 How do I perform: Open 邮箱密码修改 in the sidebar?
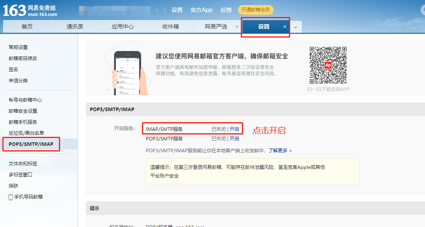(x=23, y=58)
